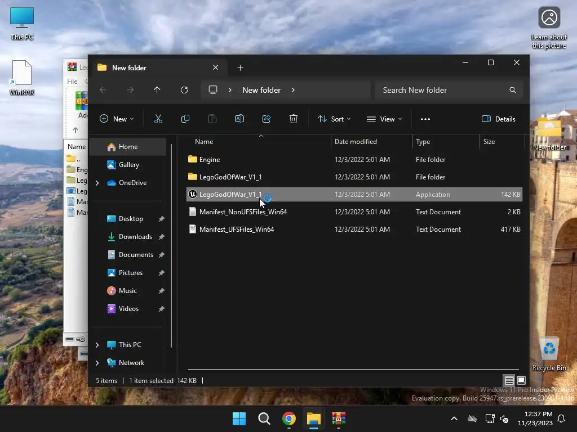577x432 pixels.
Task: Open the See more ellipsis menu
Action: pos(425,119)
